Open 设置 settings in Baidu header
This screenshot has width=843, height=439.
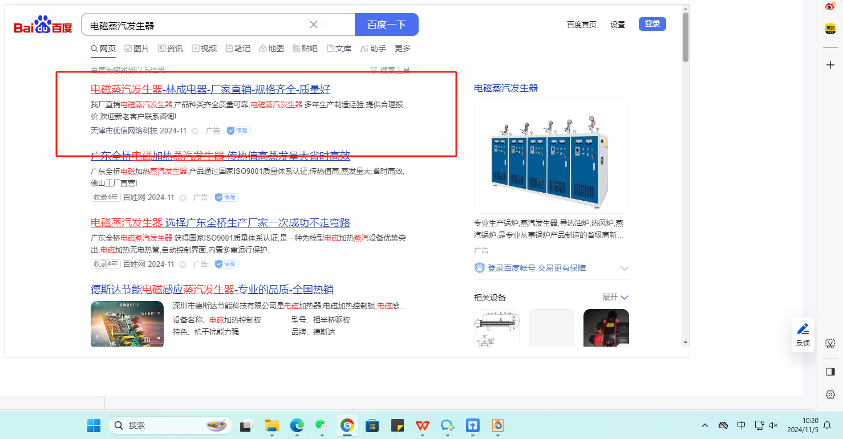pyautogui.click(x=618, y=25)
